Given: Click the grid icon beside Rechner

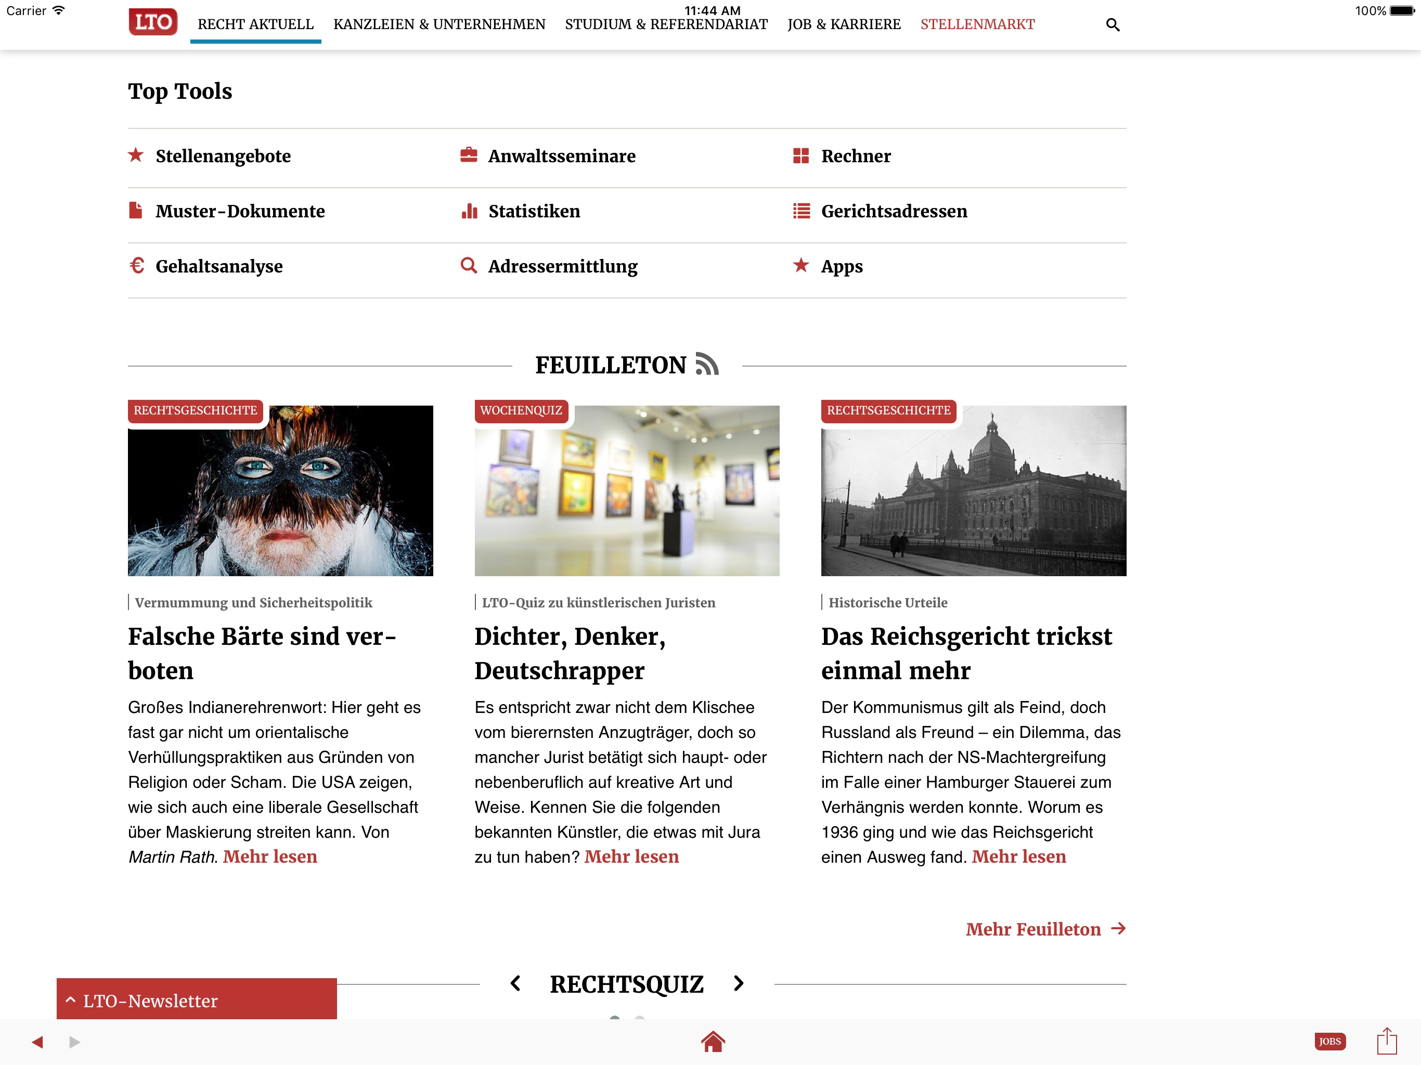Looking at the screenshot, I should tap(801, 155).
